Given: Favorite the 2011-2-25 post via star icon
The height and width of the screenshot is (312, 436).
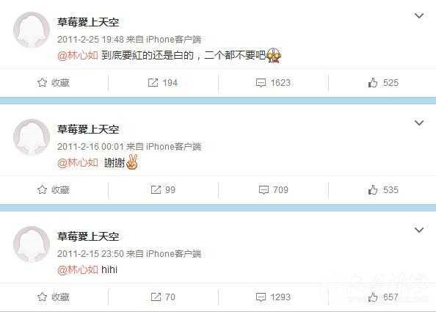Looking at the screenshot, I should 54,82.
